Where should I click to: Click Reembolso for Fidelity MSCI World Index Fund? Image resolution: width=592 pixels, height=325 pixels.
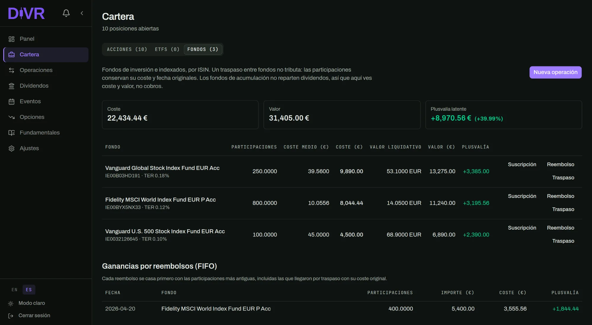[x=560, y=196]
